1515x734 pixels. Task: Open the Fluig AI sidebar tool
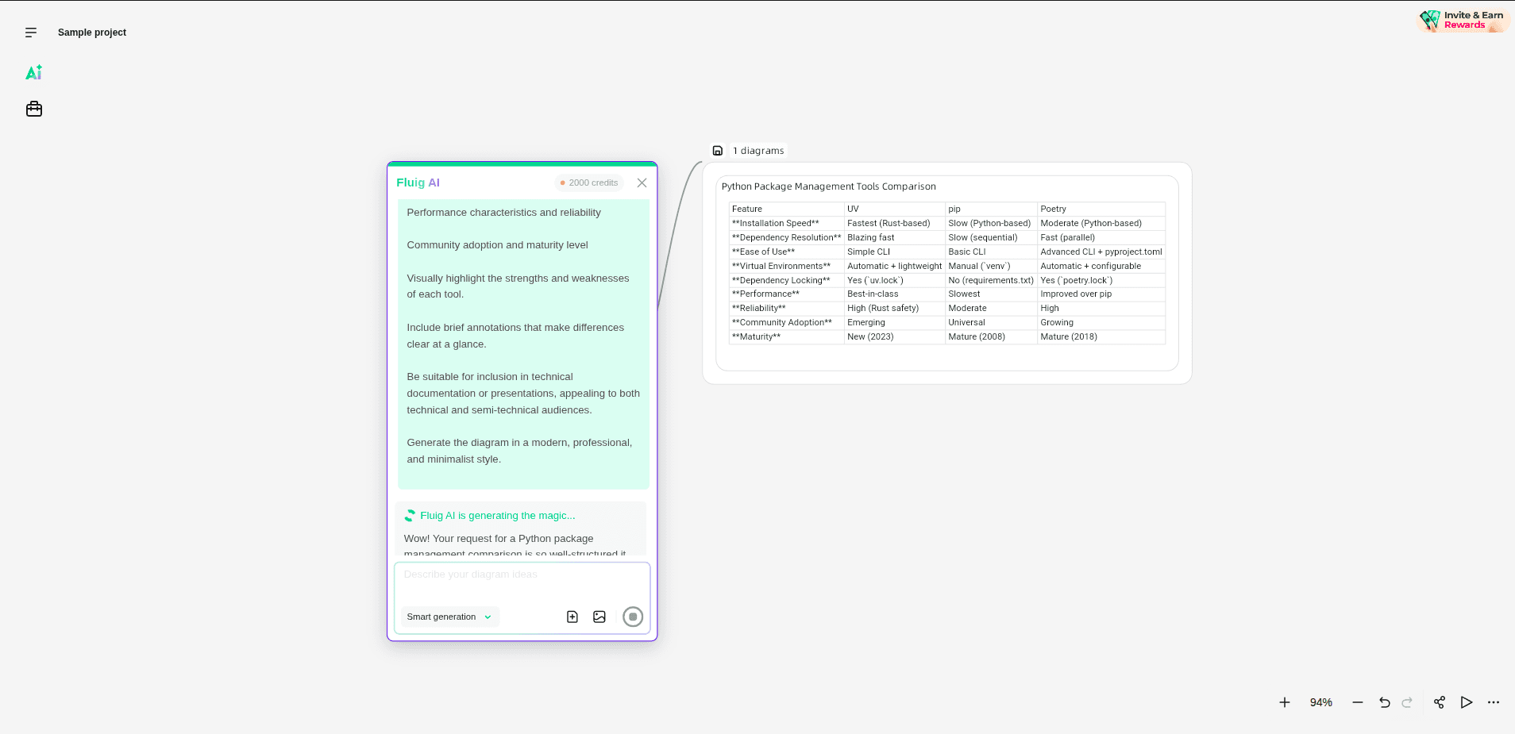tap(33, 72)
